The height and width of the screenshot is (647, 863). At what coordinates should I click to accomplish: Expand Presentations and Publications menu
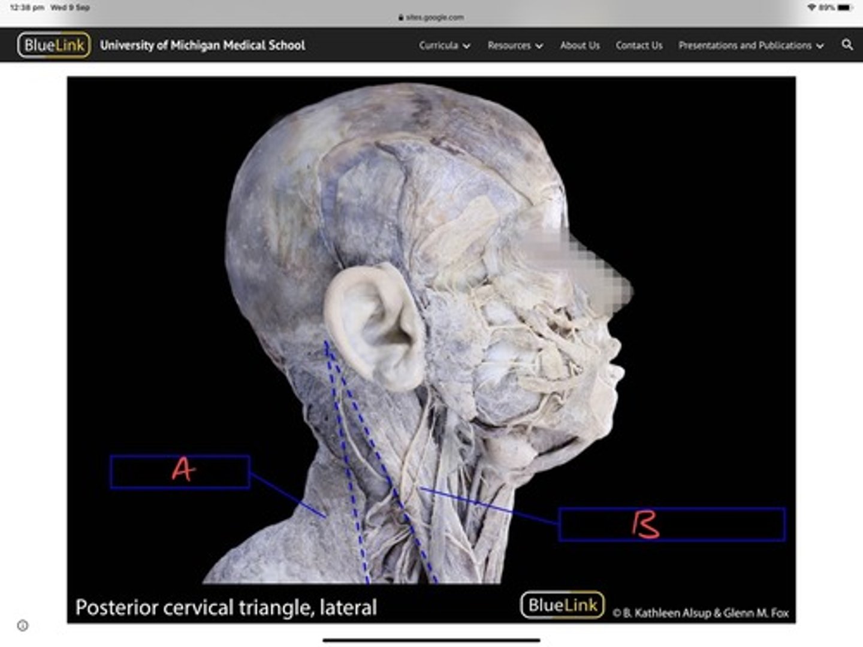tap(751, 46)
